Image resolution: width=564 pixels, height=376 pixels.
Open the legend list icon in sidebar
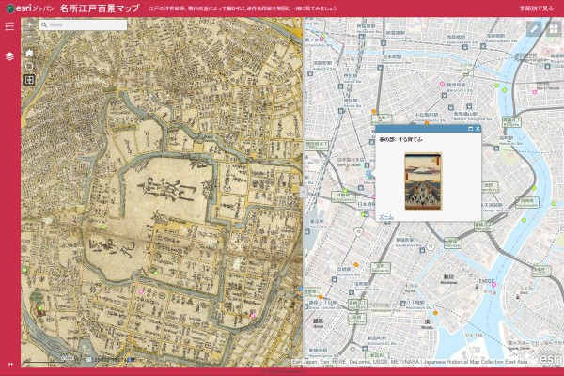(x=9, y=26)
